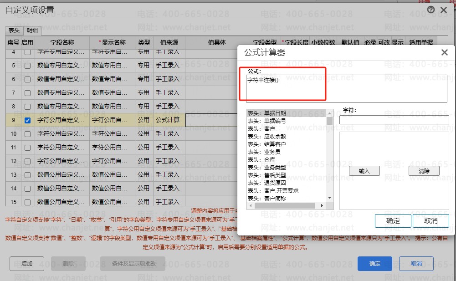Click the 字段类型 column header
The width and height of the screenshot is (456, 281).
pos(265,42)
